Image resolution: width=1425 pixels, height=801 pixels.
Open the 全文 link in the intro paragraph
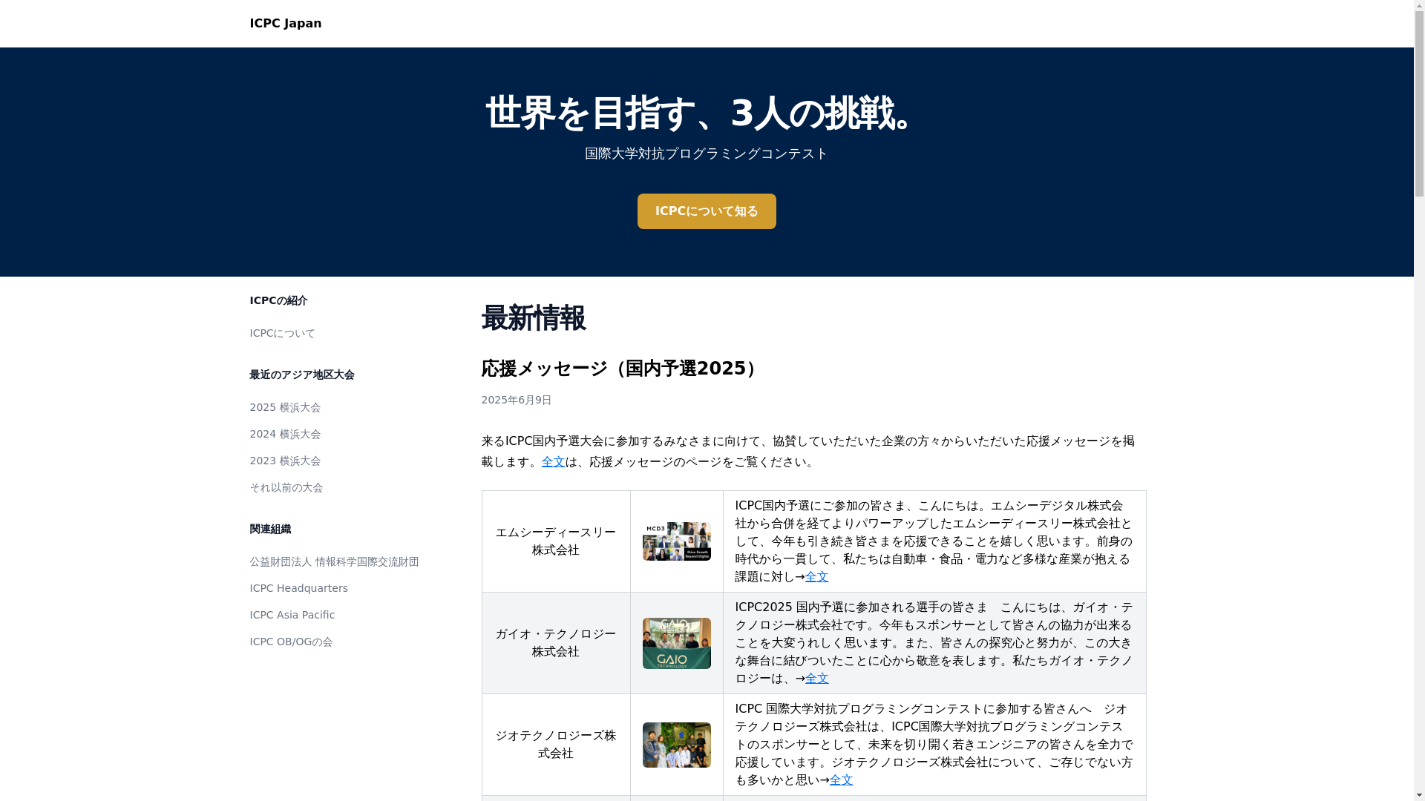(x=553, y=462)
